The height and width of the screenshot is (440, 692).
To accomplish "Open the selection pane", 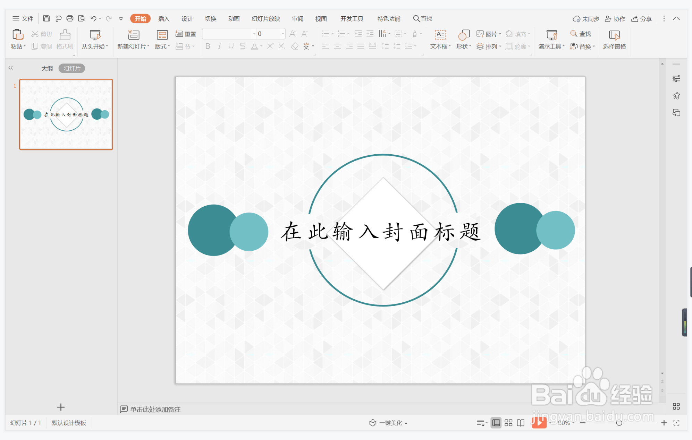I will [x=614, y=39].
